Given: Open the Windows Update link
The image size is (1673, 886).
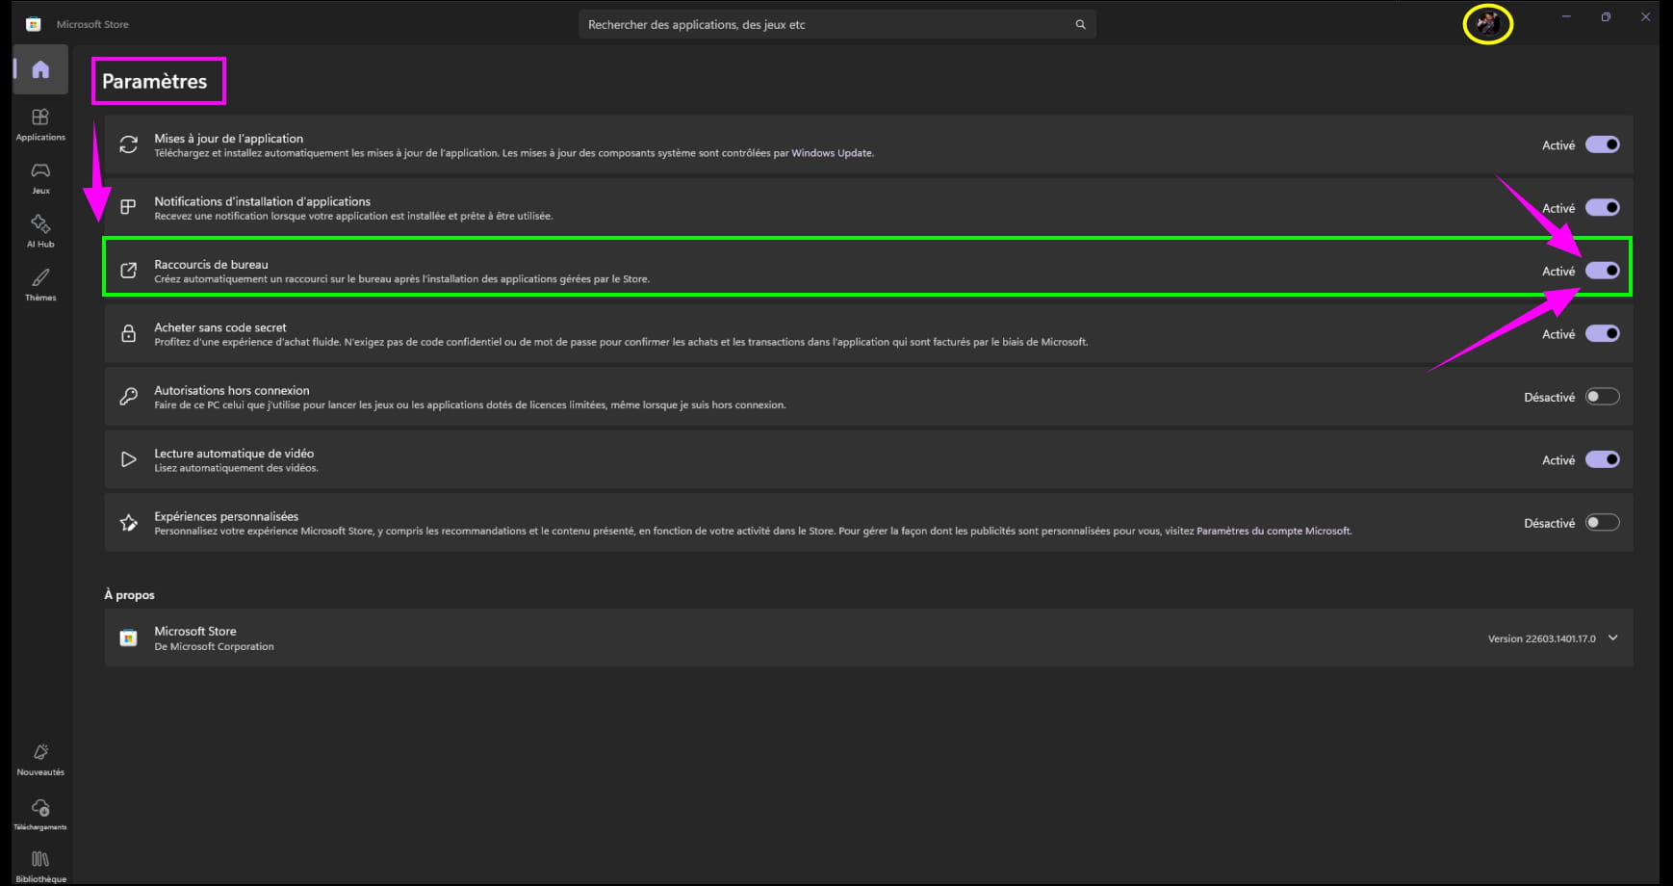Looking at the screenshot, I should point(832,153).
